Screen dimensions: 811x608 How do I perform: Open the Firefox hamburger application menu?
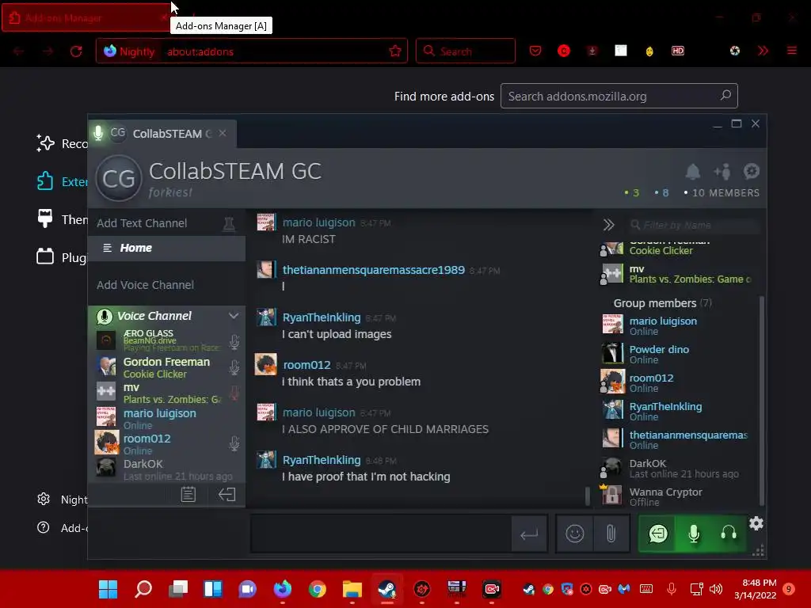(791, 51)
